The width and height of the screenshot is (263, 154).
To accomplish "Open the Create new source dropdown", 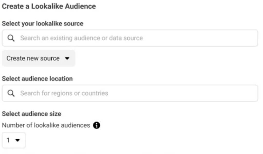I will tap(38, 58).
